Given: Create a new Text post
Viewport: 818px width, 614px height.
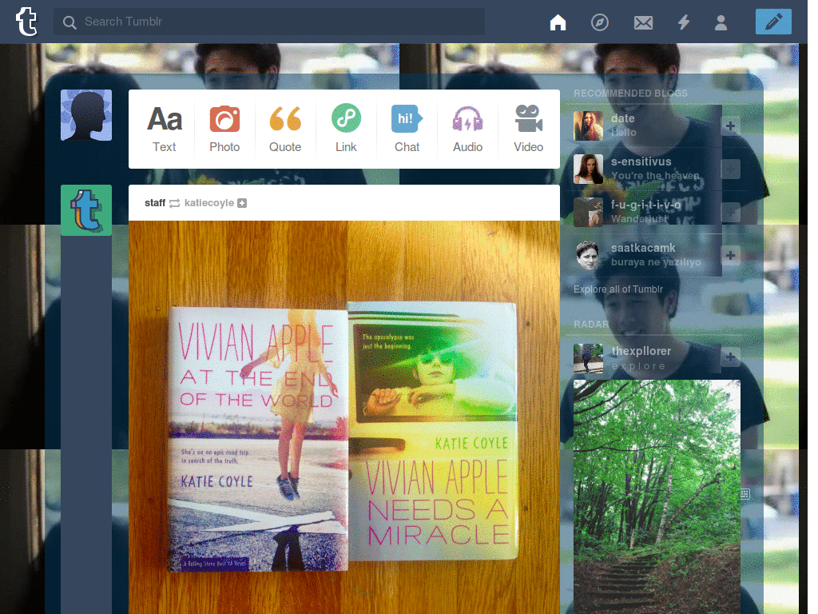Looking at the screenshot, I should (165, 129).
